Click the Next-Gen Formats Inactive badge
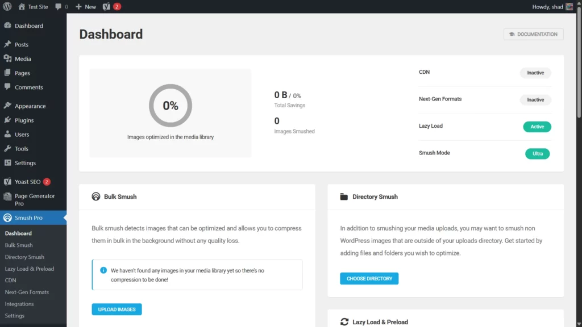Viewport: 582px width, 327px height. point(535,100)
